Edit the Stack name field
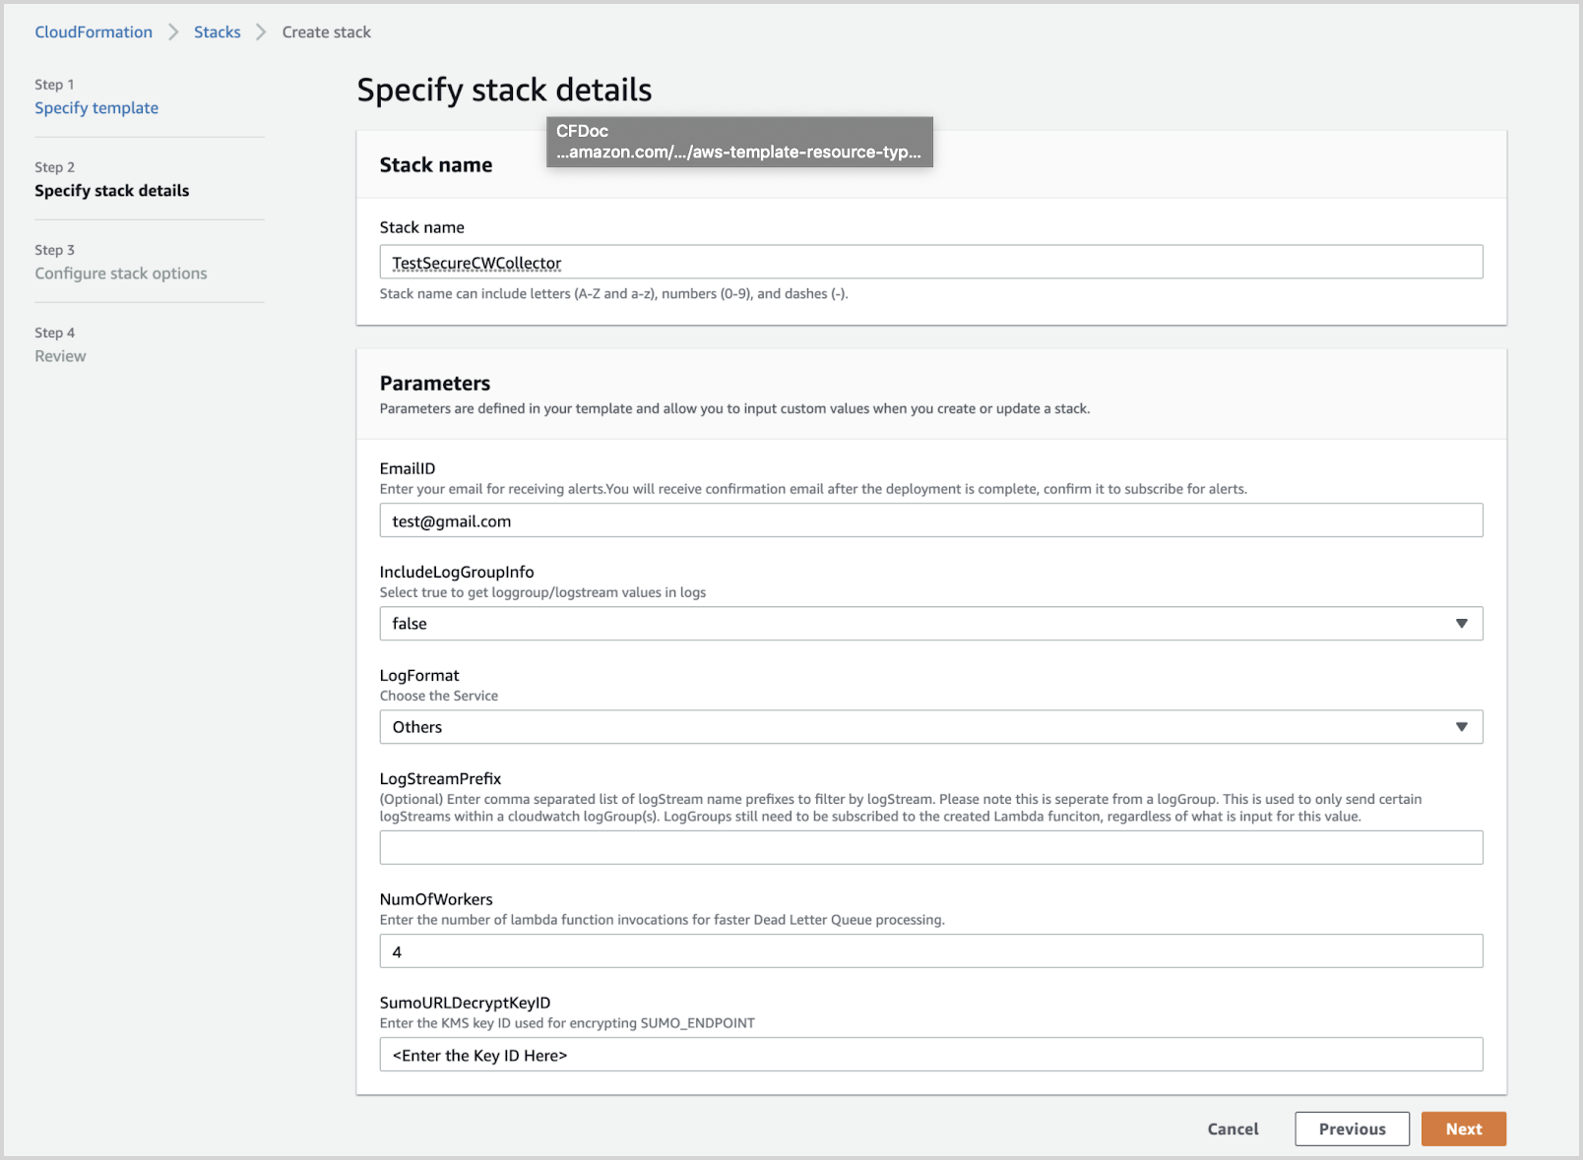Screen dimensions: 1583x1160 pyautogui.click(x=929, y=262)
